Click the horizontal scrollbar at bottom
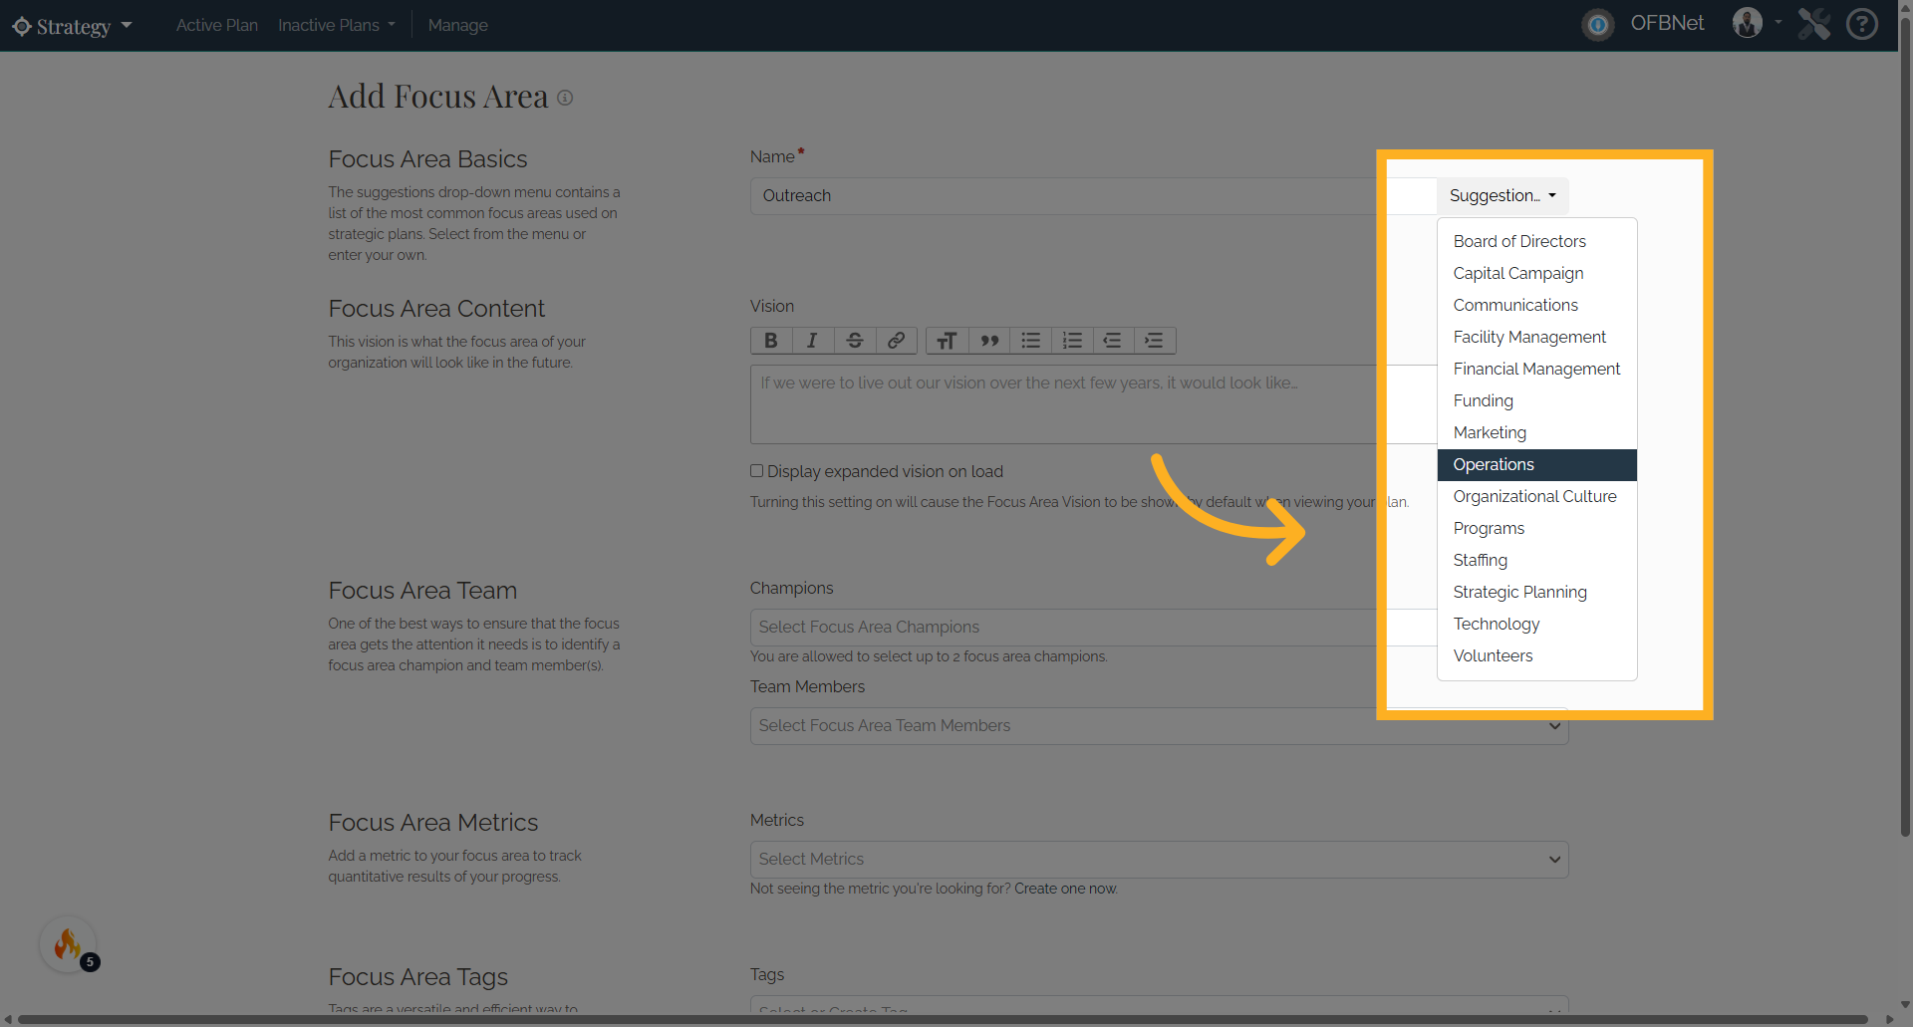This screenshot has height=1027, width=1913. [943, 1020]
